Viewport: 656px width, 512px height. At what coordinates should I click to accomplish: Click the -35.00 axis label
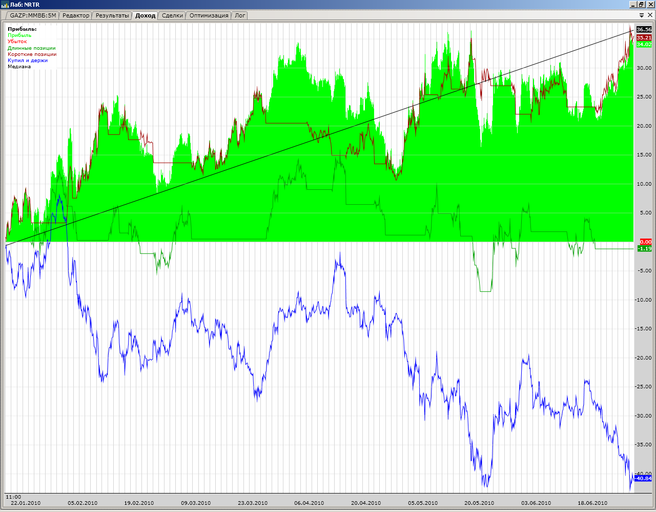click(644, 445)
